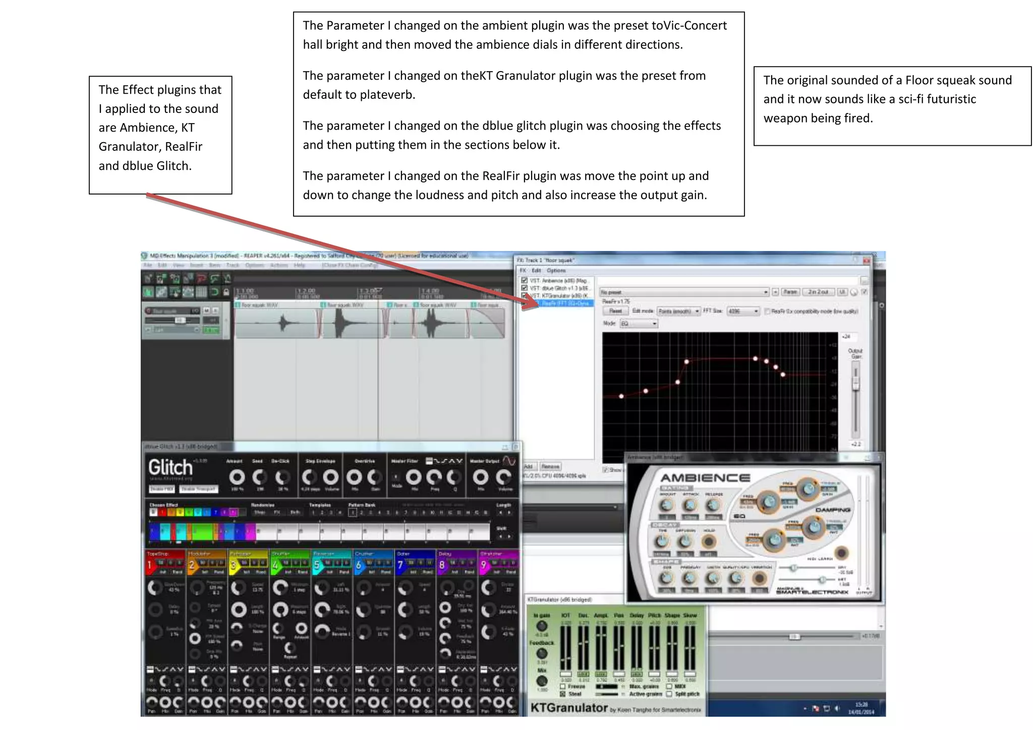
Task: Select Pattern Bank slot 1 in Glitch
Action: click(x=353, y=513)
